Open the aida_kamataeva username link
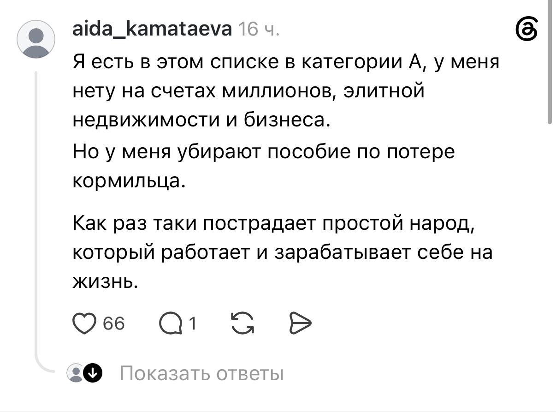This screenshot has width=556, height=413. click(153, 30)
